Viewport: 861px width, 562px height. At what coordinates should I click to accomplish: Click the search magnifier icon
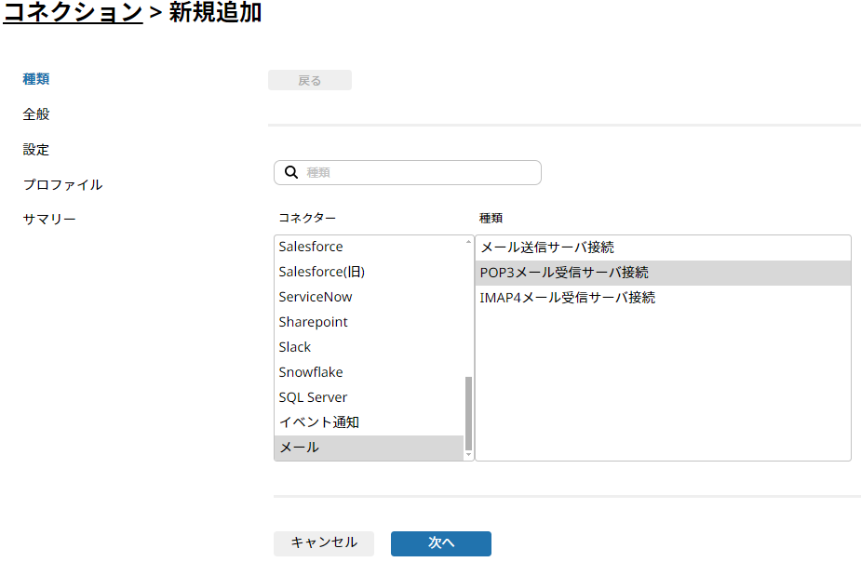click(x=291, y=172)
